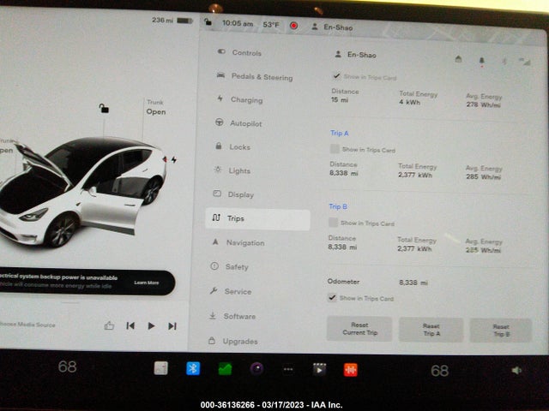Open notifications bell icon

482,61
